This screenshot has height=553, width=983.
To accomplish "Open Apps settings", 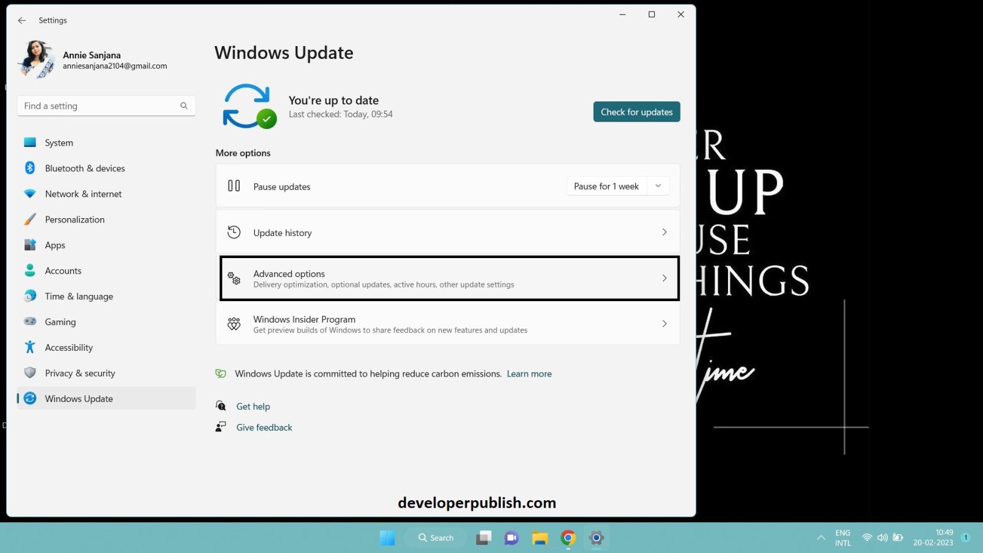I will click(55, 245).
